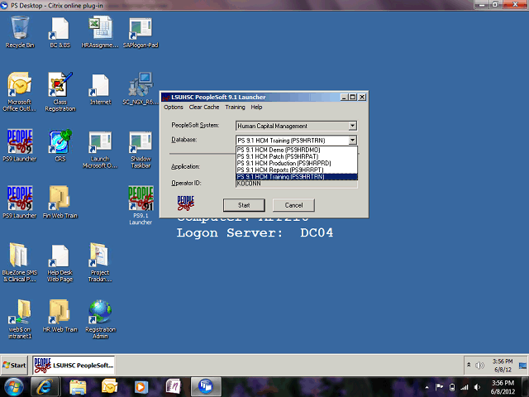Open BlueZone SMS & Clinical folder
The height and width of the screenshot is (397, 529).
tap(20, 262)
